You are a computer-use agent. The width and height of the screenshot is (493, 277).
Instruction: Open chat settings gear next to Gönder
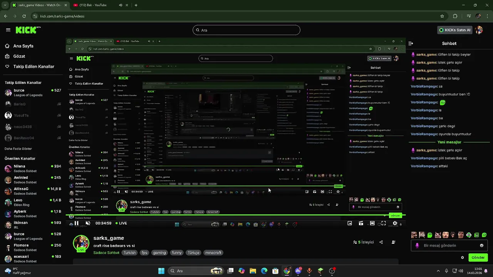[x=462, y=257]
